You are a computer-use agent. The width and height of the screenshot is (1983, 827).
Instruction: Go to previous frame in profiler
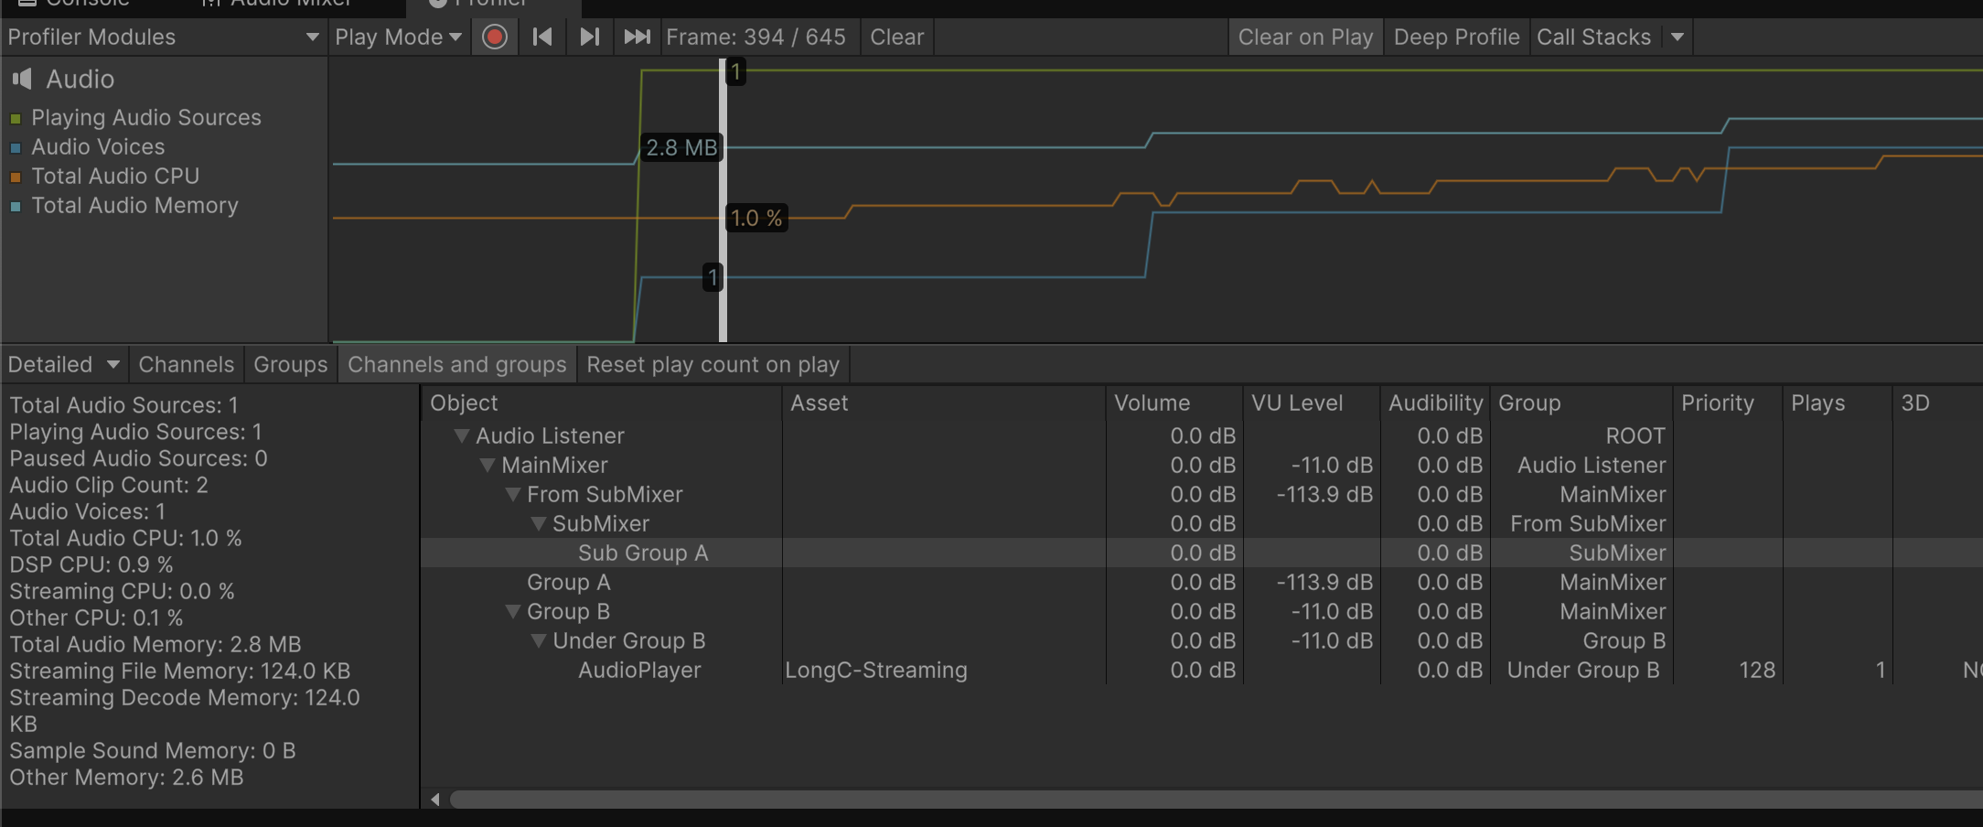coord(542,38)
